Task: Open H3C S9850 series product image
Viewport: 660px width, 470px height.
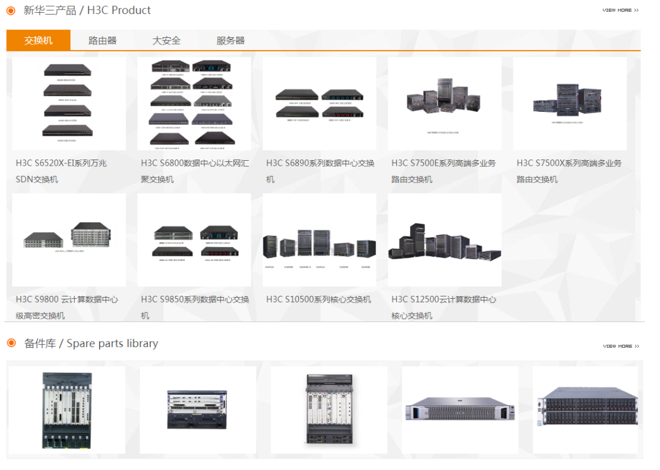Action: click(194, 240)
